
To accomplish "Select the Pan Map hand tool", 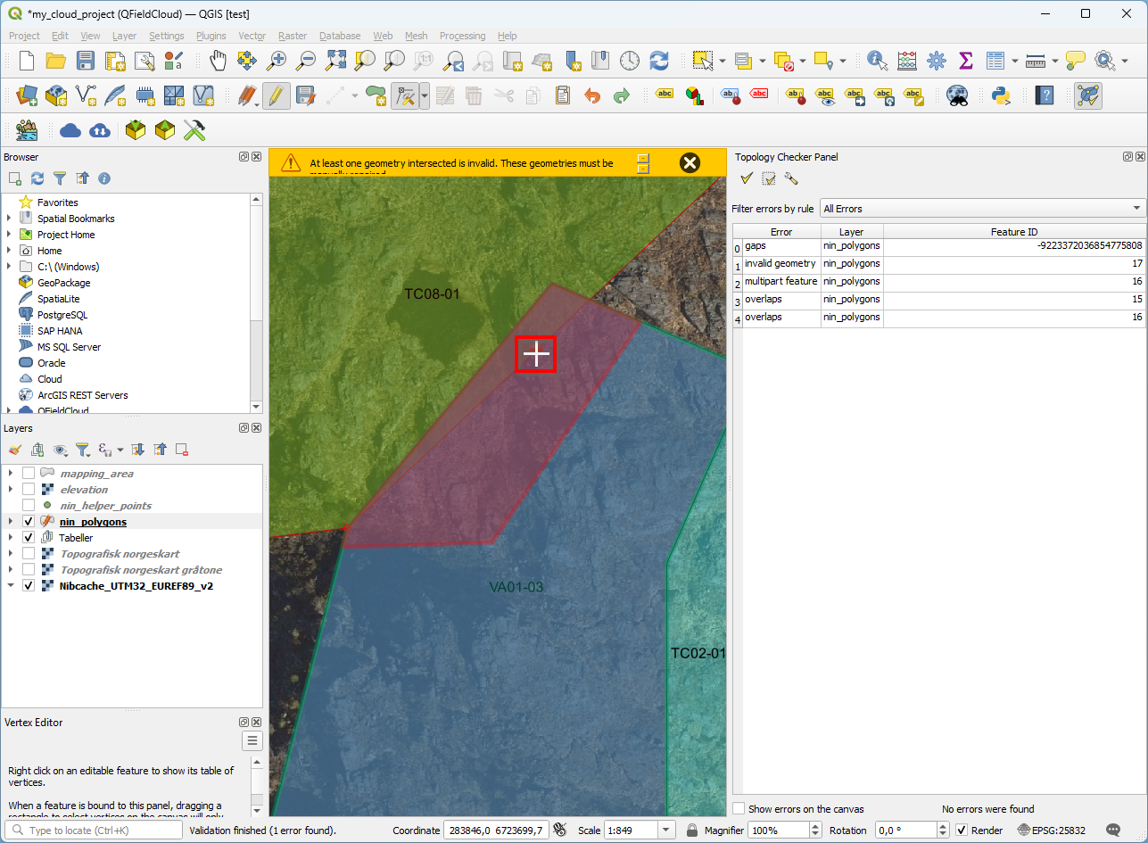I will tap(218, 61).
